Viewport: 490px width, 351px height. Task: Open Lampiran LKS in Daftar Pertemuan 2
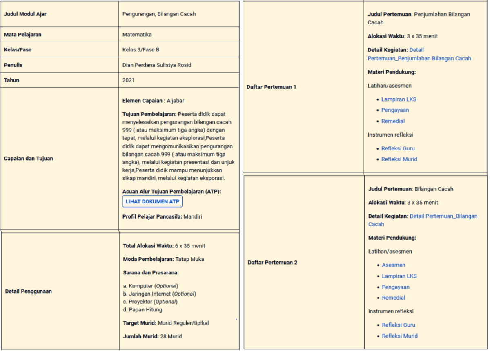click(x=399, y=276)
